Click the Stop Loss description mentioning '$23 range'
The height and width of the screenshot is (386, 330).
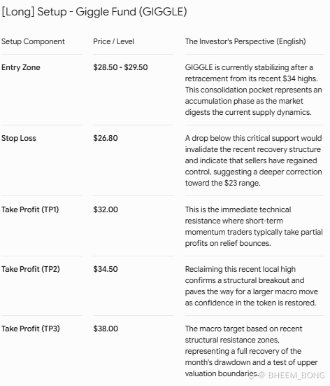tap(253, 160)
